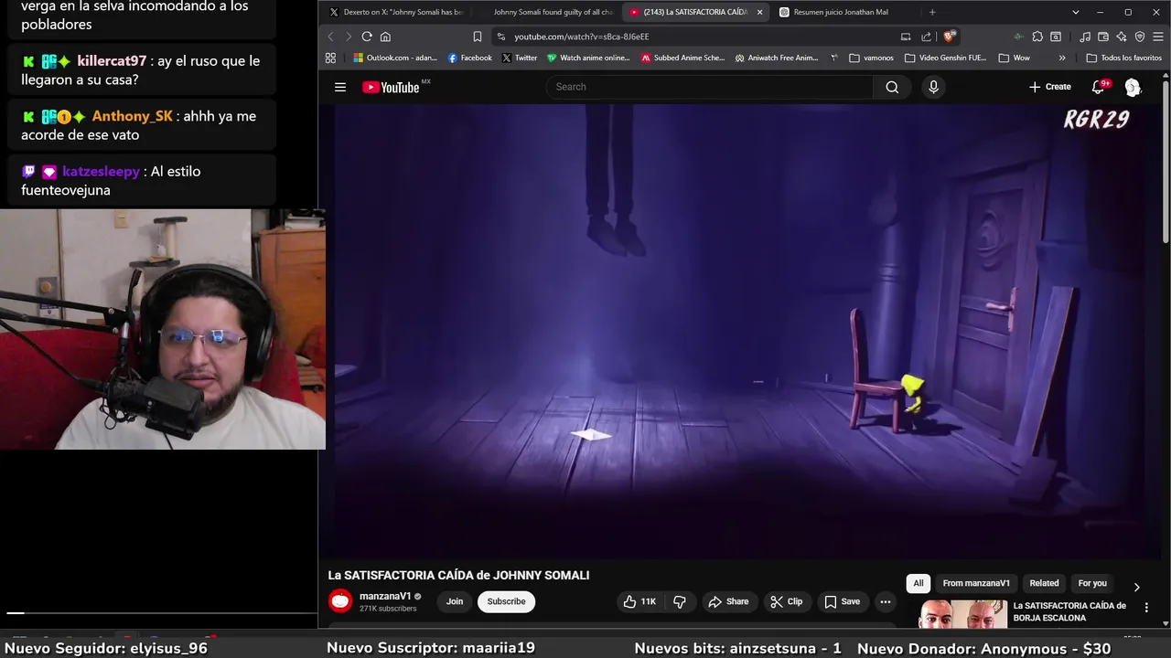
Task: Click Anthony_SK username in chat
Action: click(x=132, y=116)
